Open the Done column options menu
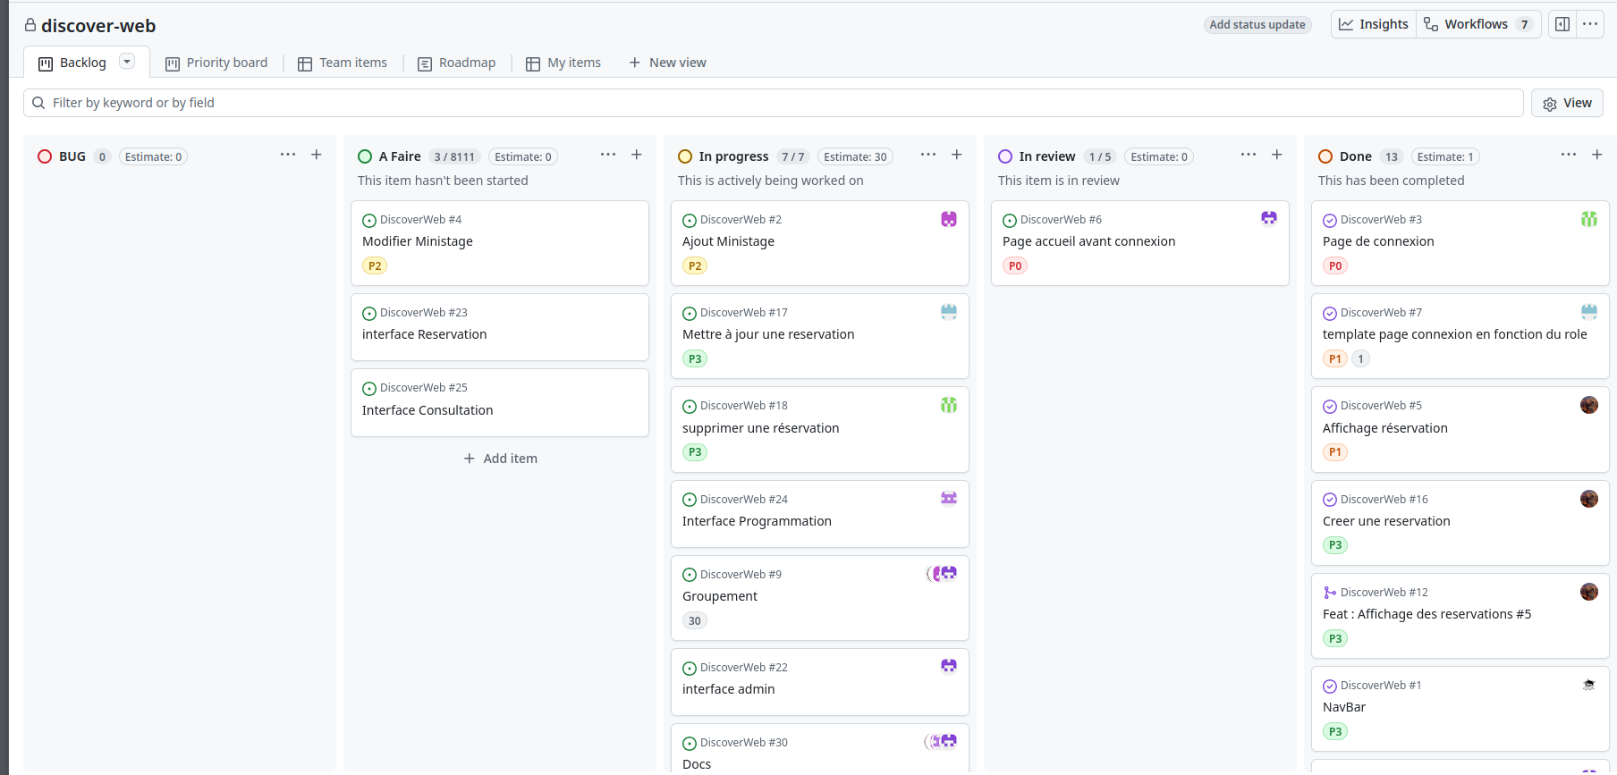The height and width of the screenshot is (775, 1617). (1569, 155)
